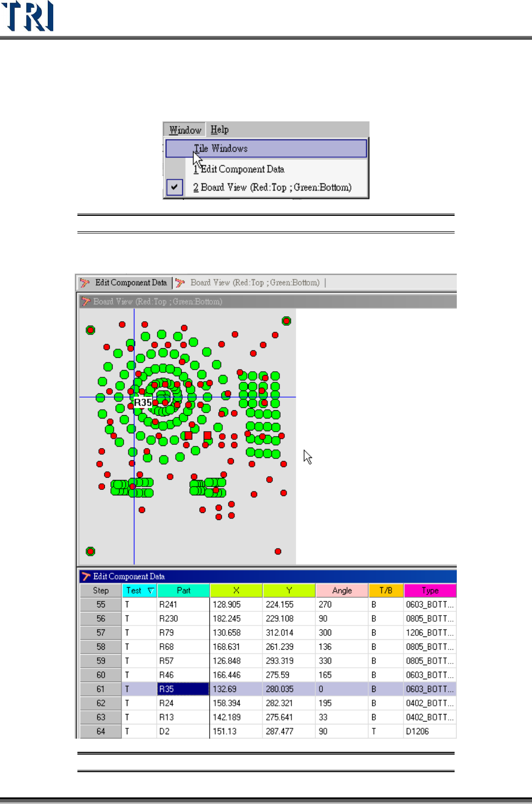Screen dimensions: 532x804
Task: Toggle the Board View checkmark in Window menu
Action: point(174,187)
